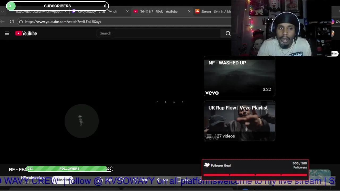Save the video to a playlist
This screenshot has height=191, width=340.
[x=184, y=180]
